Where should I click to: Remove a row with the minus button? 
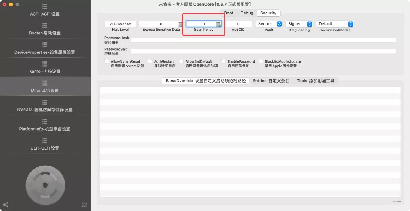[x=394, y=202]
